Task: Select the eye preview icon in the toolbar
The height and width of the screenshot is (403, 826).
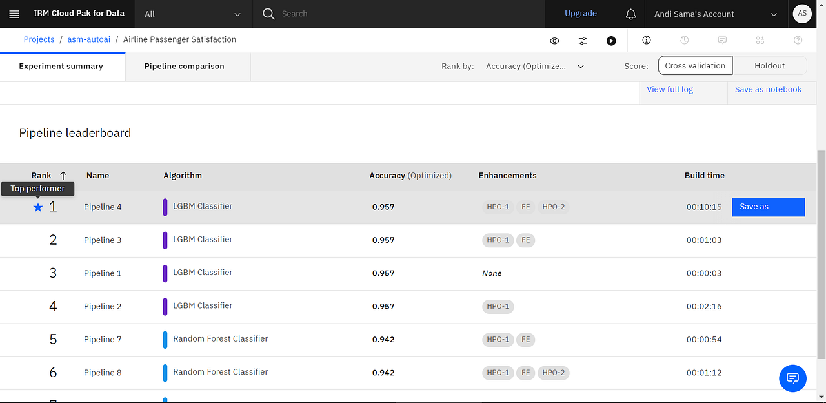Action: (x=554, y=40)
